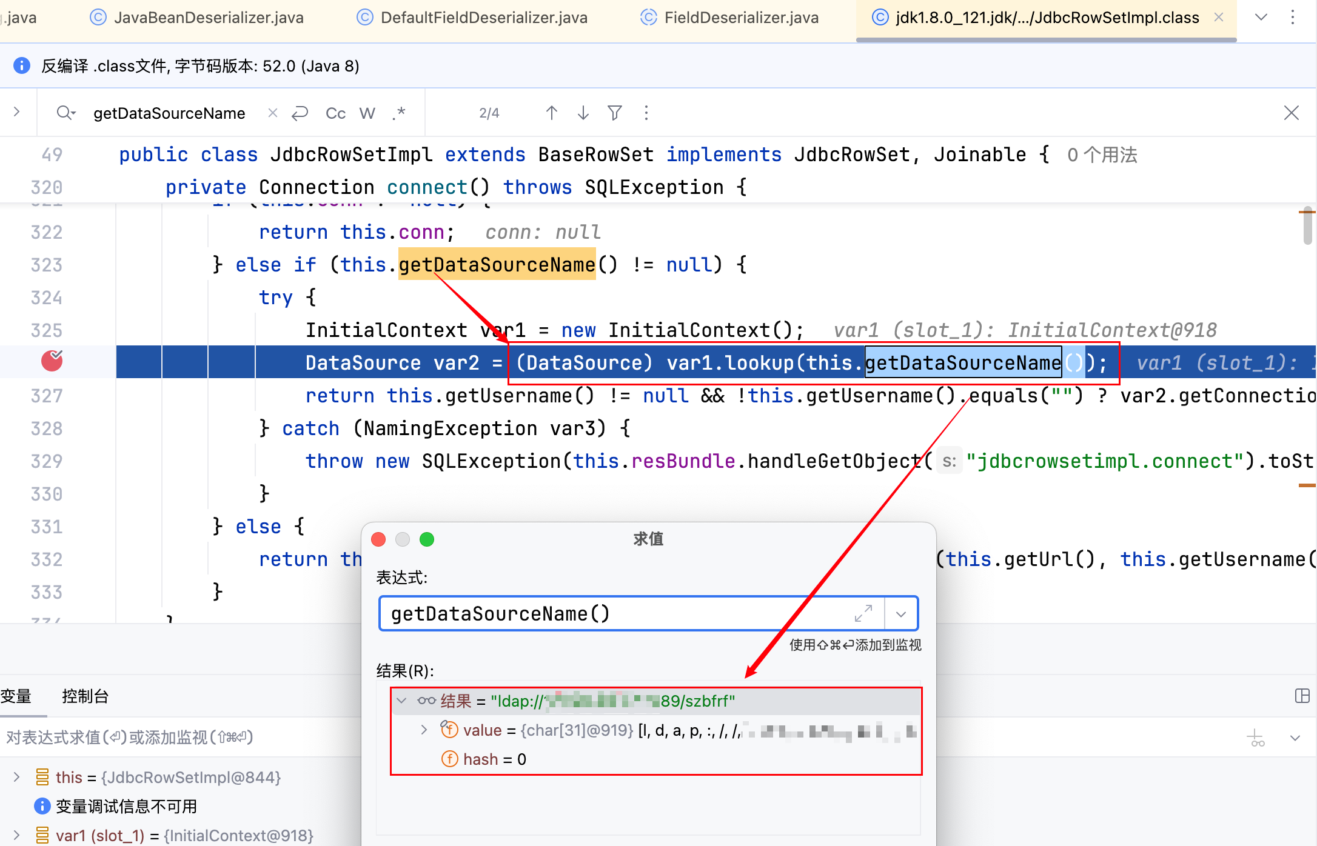Toggle regex search option
The height and width of the screenshot is (846, 1317).
coord(398,113)
